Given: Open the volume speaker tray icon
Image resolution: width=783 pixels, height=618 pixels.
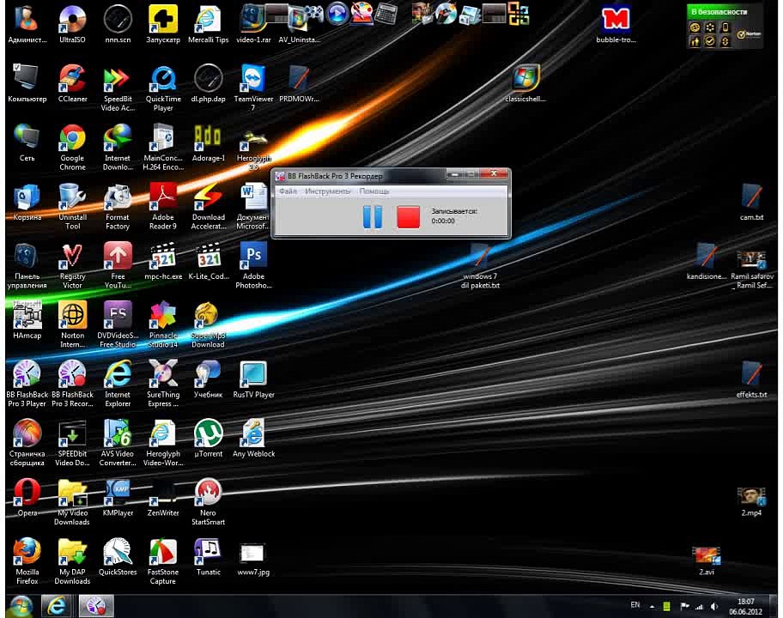Looking at the screenshot, I should click(x=714, y=607).
